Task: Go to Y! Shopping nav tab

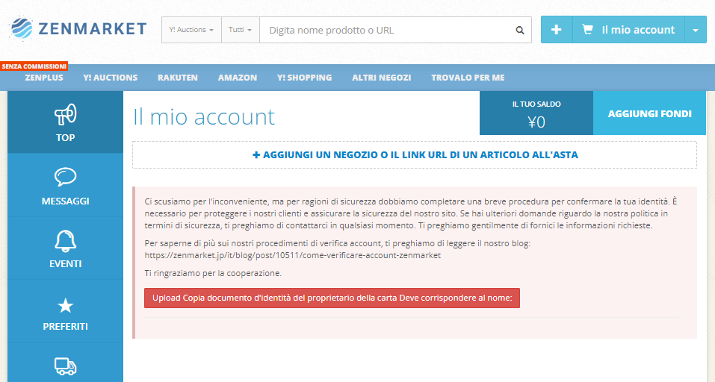Action: click(305, 78)
